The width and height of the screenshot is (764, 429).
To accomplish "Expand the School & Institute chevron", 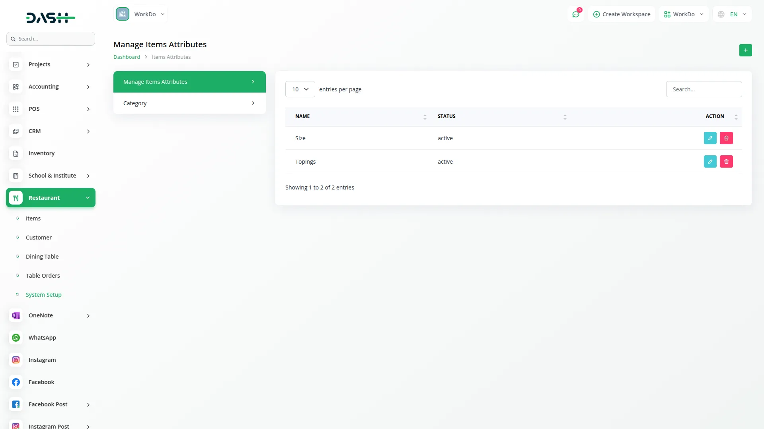I will 88,176.
